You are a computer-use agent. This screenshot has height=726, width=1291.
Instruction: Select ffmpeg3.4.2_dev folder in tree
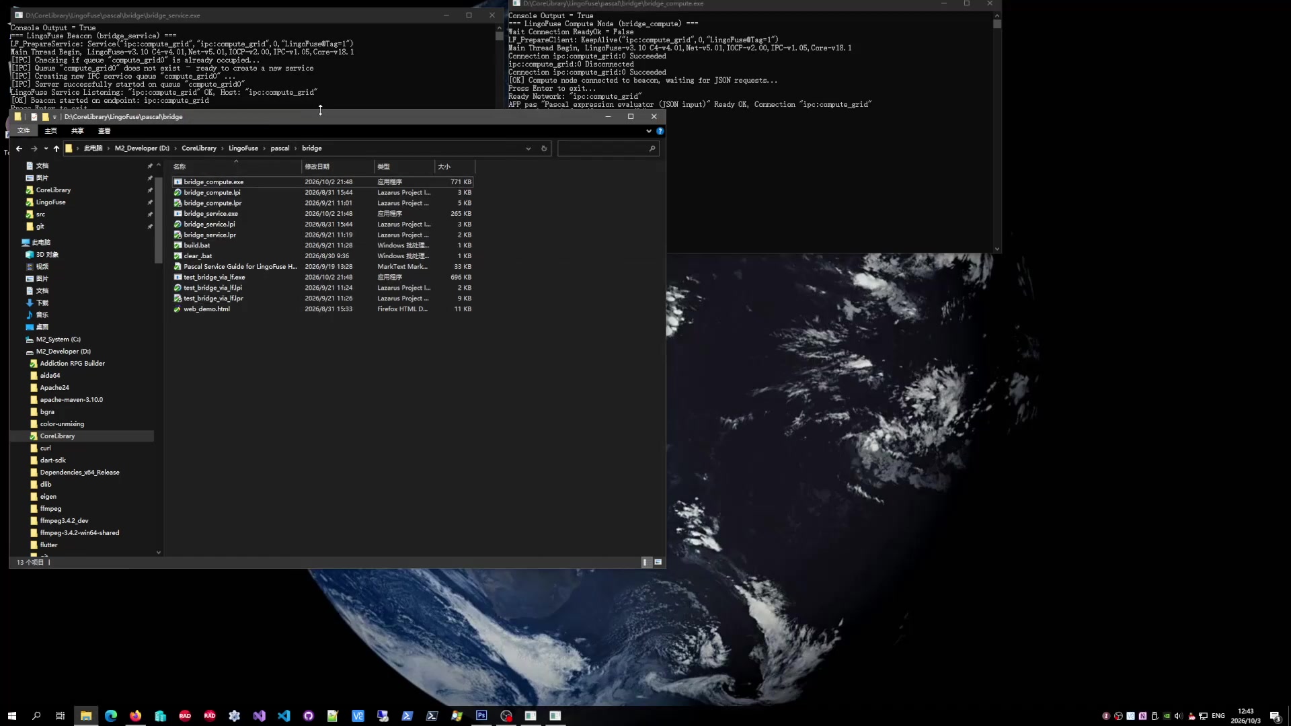click(x=64, y=521)
